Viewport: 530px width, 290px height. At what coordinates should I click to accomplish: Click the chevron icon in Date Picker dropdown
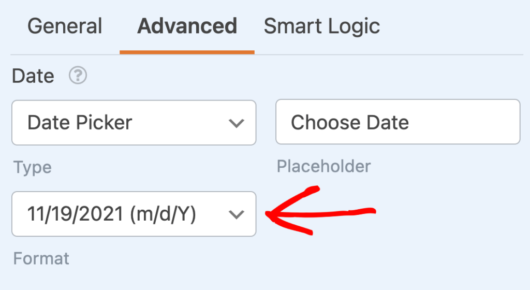(236, 123)
